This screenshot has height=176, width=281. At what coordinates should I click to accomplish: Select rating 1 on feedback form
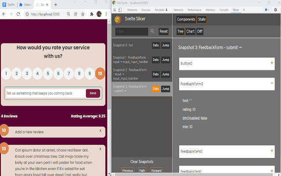6,73
